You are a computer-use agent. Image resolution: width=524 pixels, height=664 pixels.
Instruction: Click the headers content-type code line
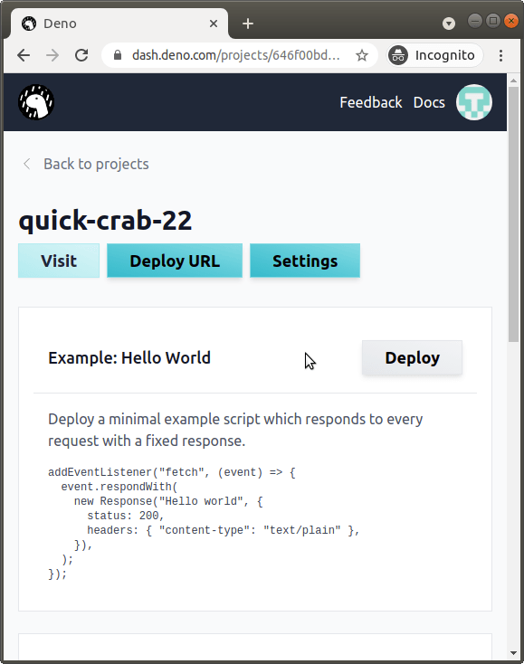click(224, 530)
